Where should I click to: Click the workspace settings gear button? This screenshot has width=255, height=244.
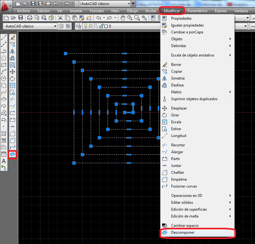[x=61, y=26]
